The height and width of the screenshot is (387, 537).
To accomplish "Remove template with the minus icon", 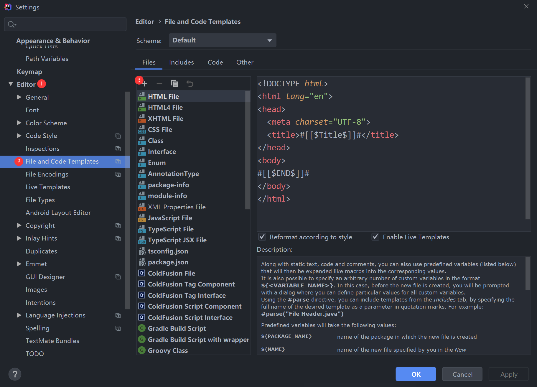I will [159, 84].
